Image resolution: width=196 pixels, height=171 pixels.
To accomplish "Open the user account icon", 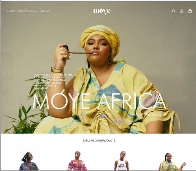I will click(x=181, y=11).
